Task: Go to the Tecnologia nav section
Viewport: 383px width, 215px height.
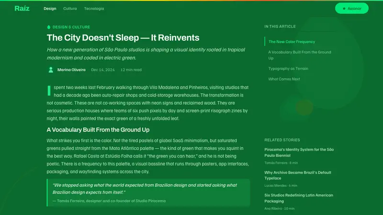Action: (x=94, y=9)
